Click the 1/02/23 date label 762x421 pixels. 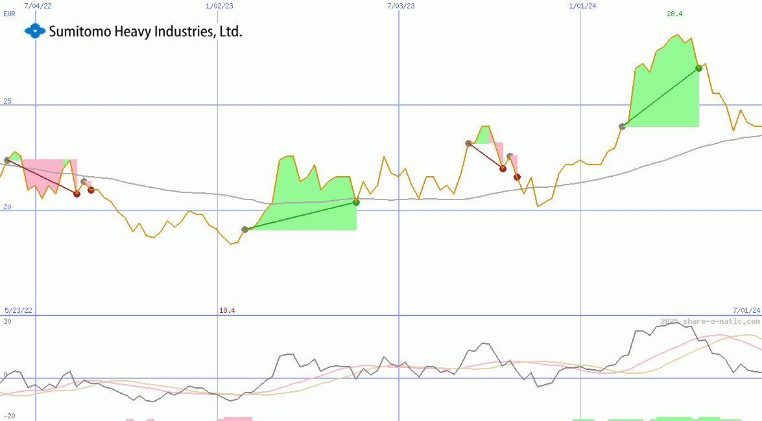[x=219, y=6]
